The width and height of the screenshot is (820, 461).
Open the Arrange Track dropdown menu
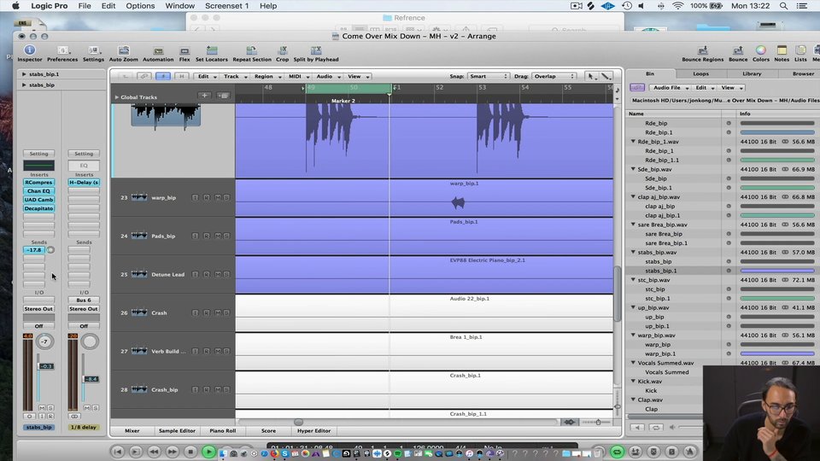[234, 76]
